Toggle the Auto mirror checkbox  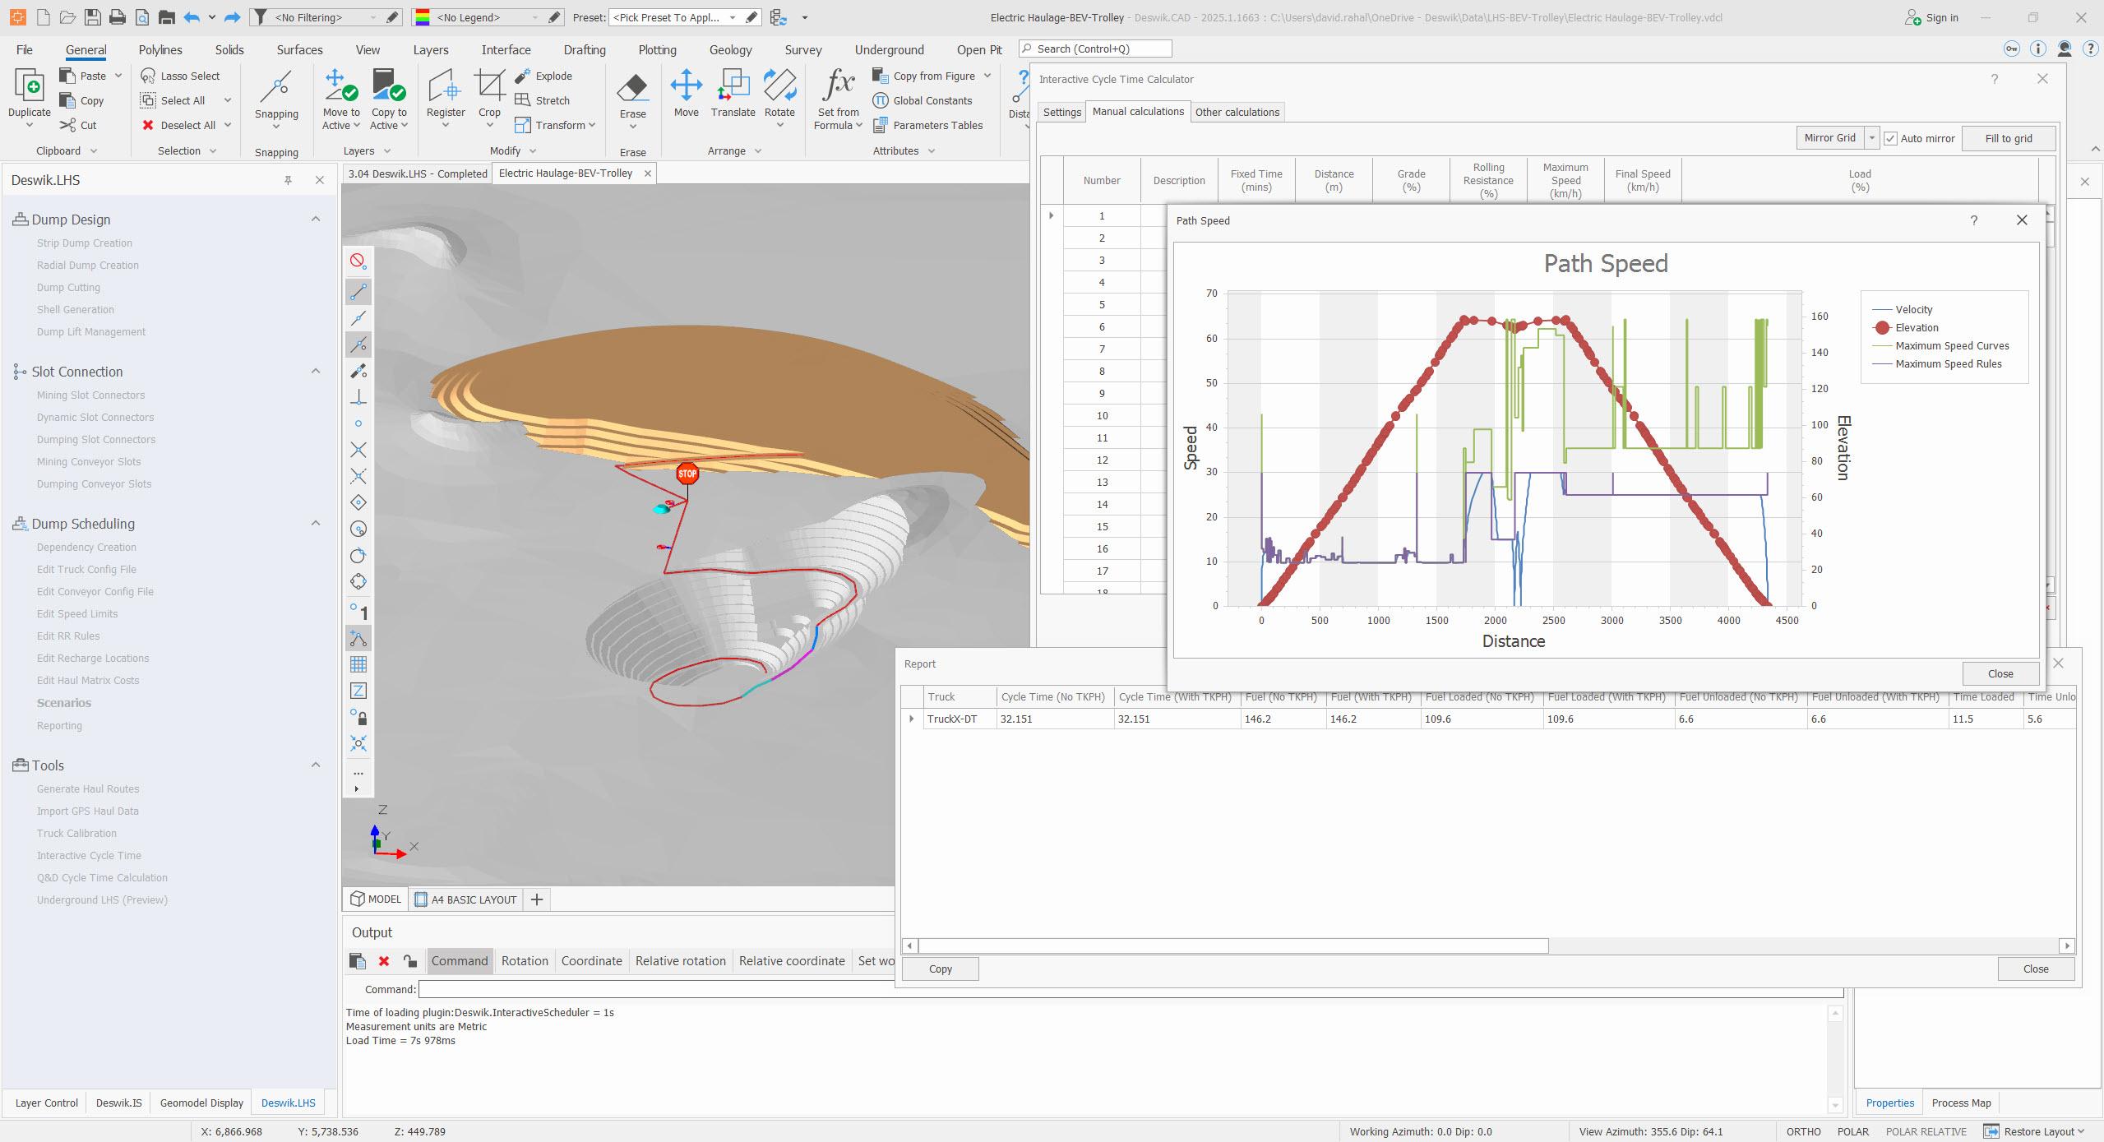pos(1890,138)
